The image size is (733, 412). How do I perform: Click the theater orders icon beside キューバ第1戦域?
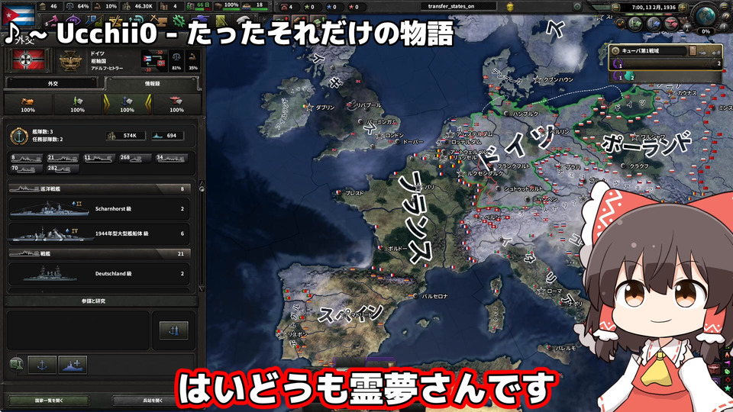point(693,51)
